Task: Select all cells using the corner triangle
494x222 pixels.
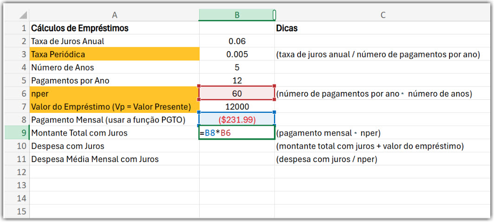Action: click(x=23, y=15)
